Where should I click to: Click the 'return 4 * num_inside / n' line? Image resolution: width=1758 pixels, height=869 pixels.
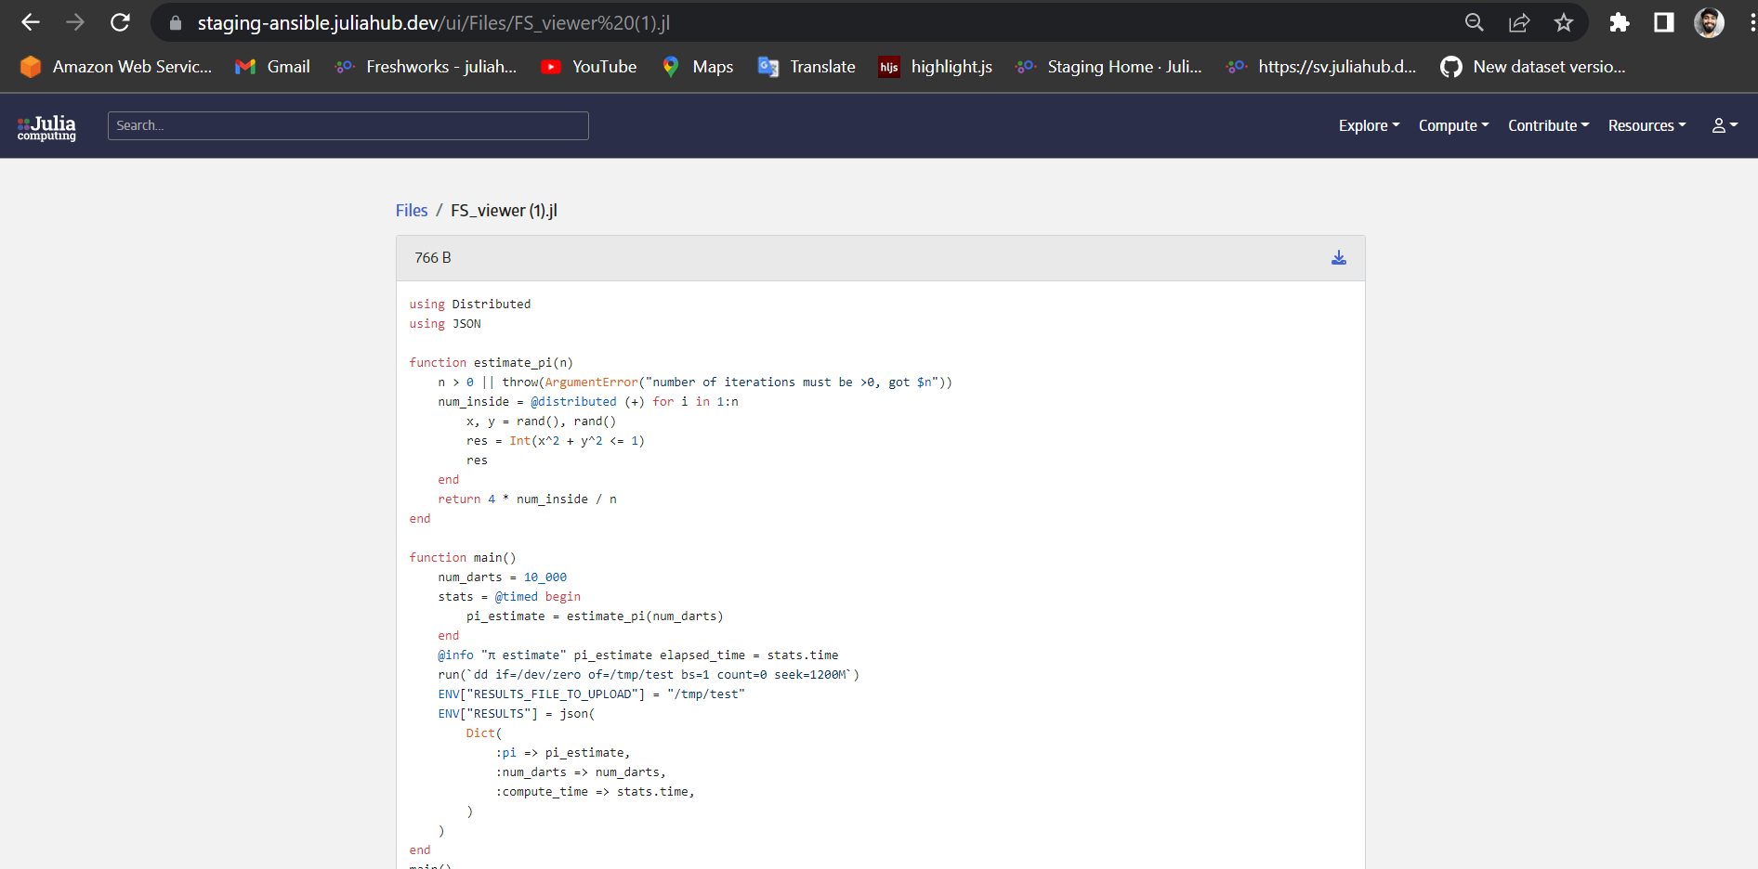527,499
